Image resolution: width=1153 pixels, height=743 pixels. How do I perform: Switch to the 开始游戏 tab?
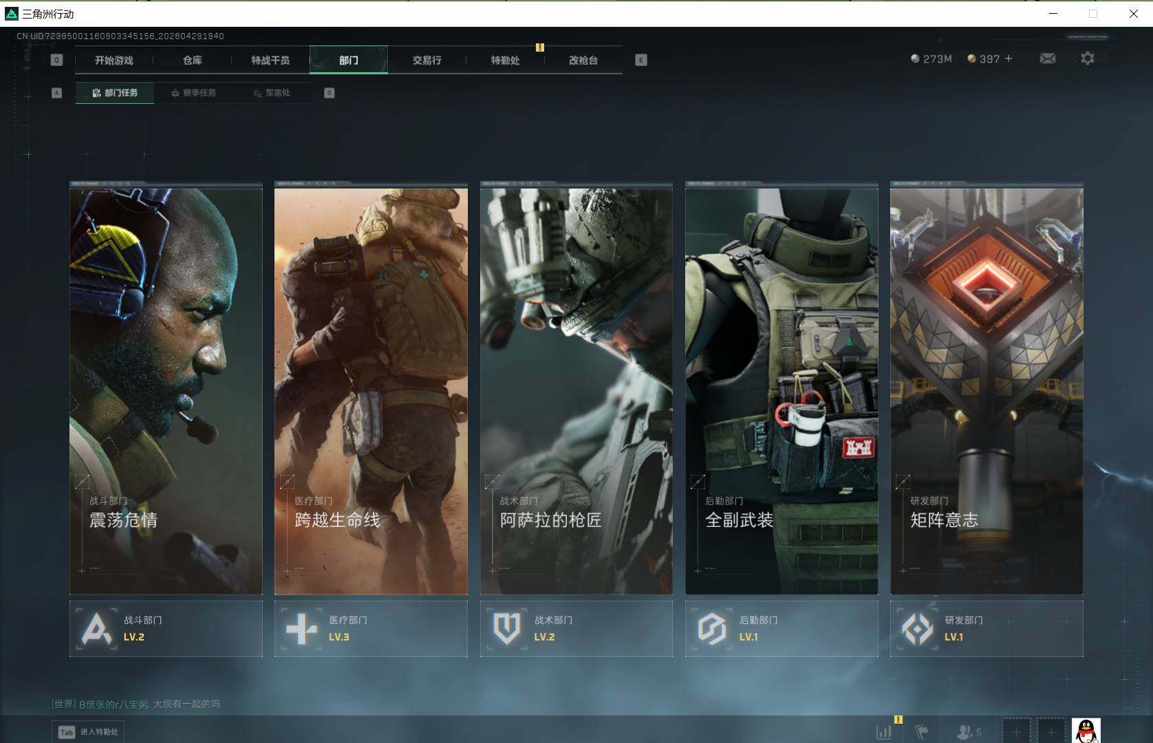click(x=114, y=61)
